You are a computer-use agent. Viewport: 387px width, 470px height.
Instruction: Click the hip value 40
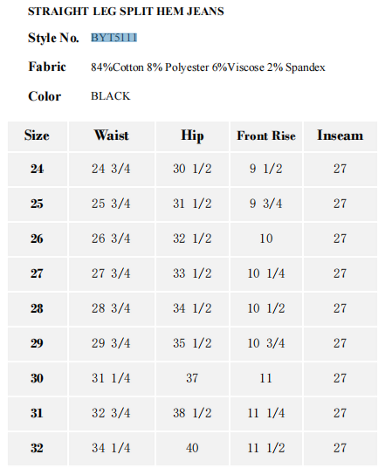(x=192, y=448)
